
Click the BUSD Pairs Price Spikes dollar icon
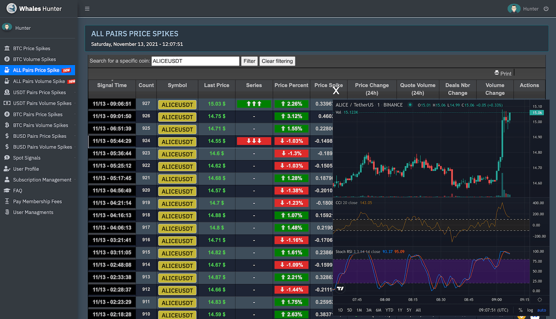[x=7, y=136]
